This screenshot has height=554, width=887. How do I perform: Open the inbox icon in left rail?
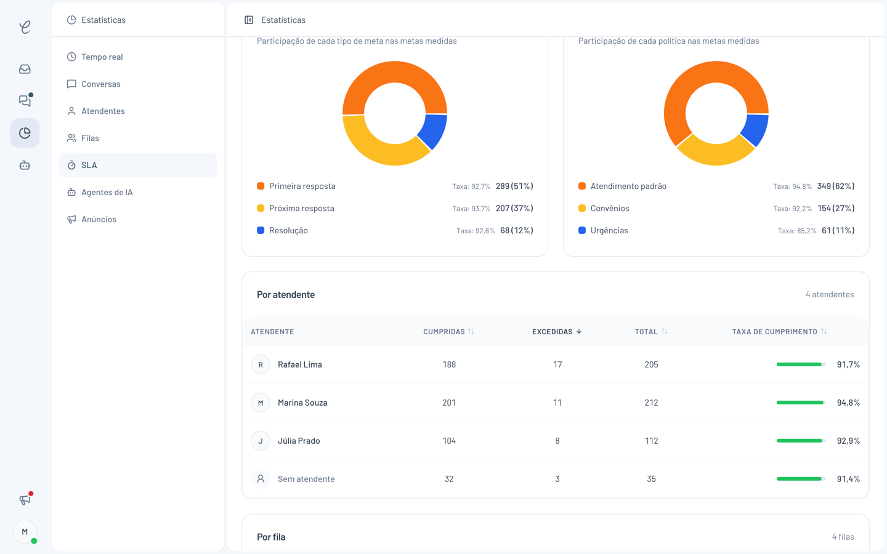(25, 69)
